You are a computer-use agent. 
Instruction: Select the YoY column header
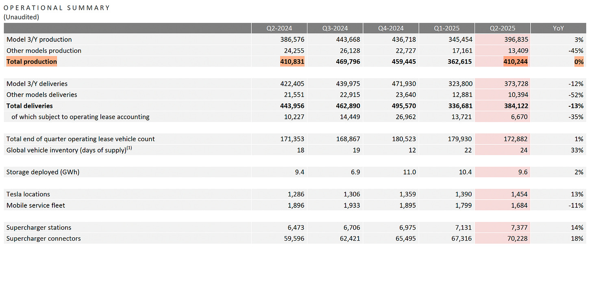click(558, 28)
